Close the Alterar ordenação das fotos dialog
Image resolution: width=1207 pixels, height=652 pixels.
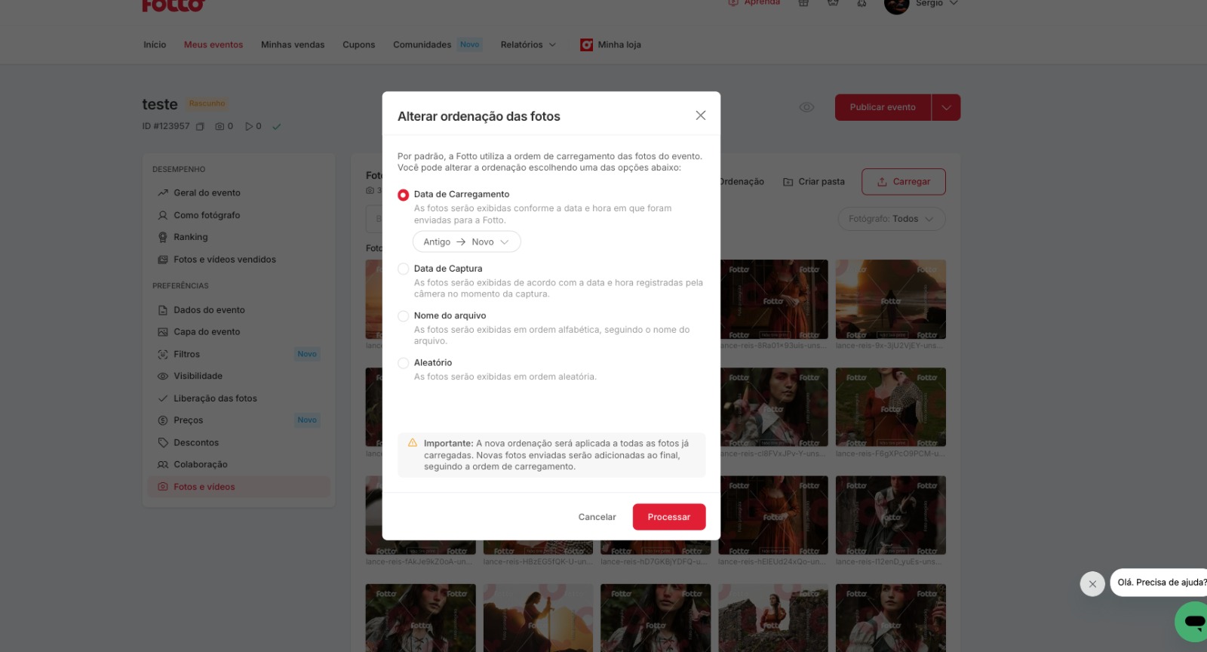point(700,115)
